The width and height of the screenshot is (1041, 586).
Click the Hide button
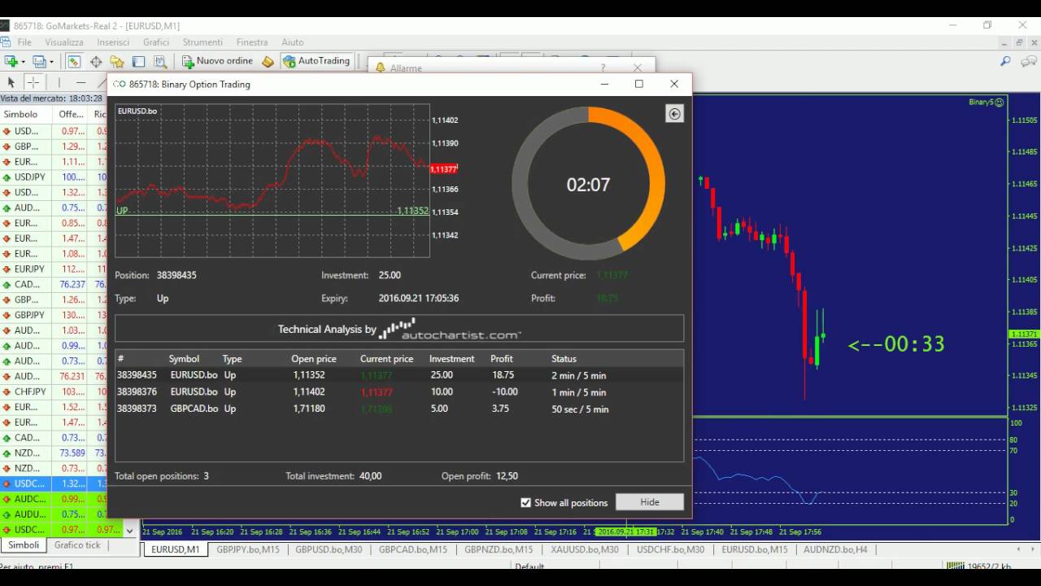tap(650, 502)
